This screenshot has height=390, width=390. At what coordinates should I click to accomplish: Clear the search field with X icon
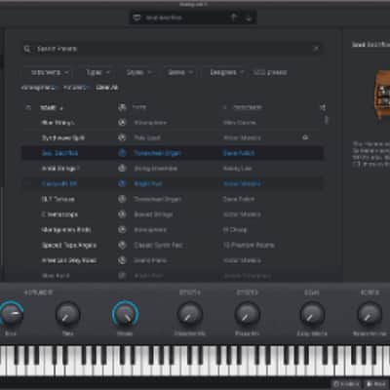tap(316, 49)
